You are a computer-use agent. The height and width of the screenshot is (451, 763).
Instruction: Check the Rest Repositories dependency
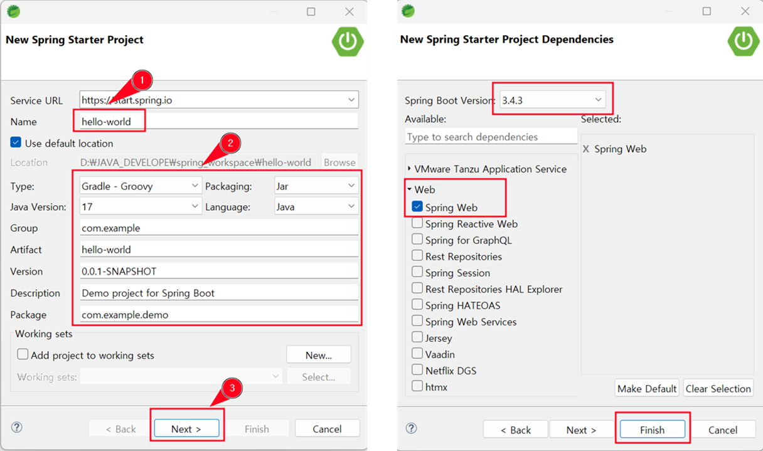(417, 255)
